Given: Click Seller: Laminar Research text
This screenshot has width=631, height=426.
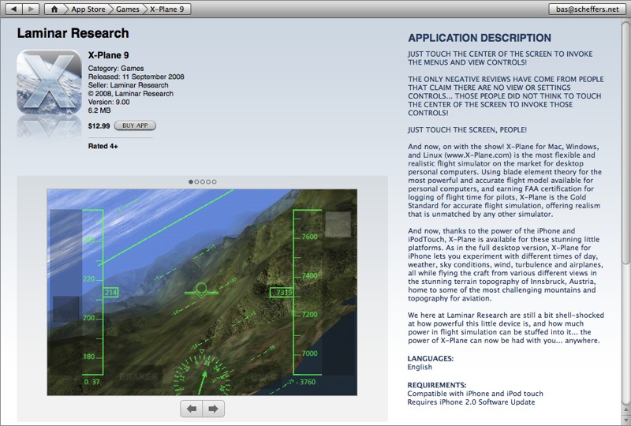Looking at the screenshot, I should click(x=129, y=85).
